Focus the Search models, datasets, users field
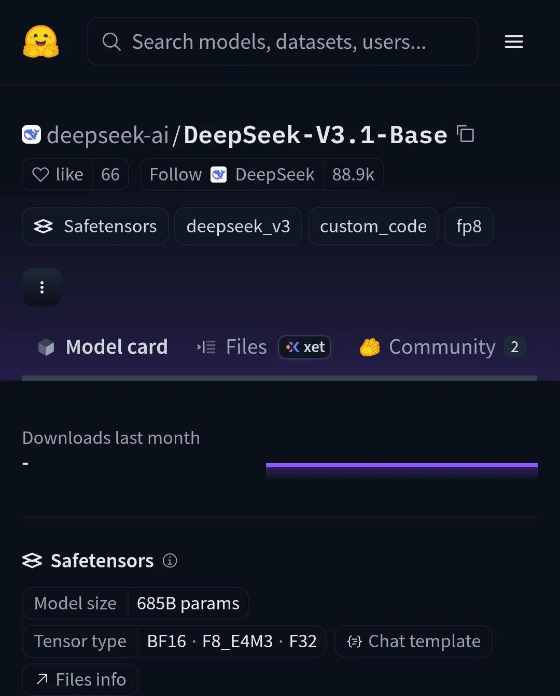Image resolution: width=560 pixels, height=696 pixels. [x=283, y=41]
